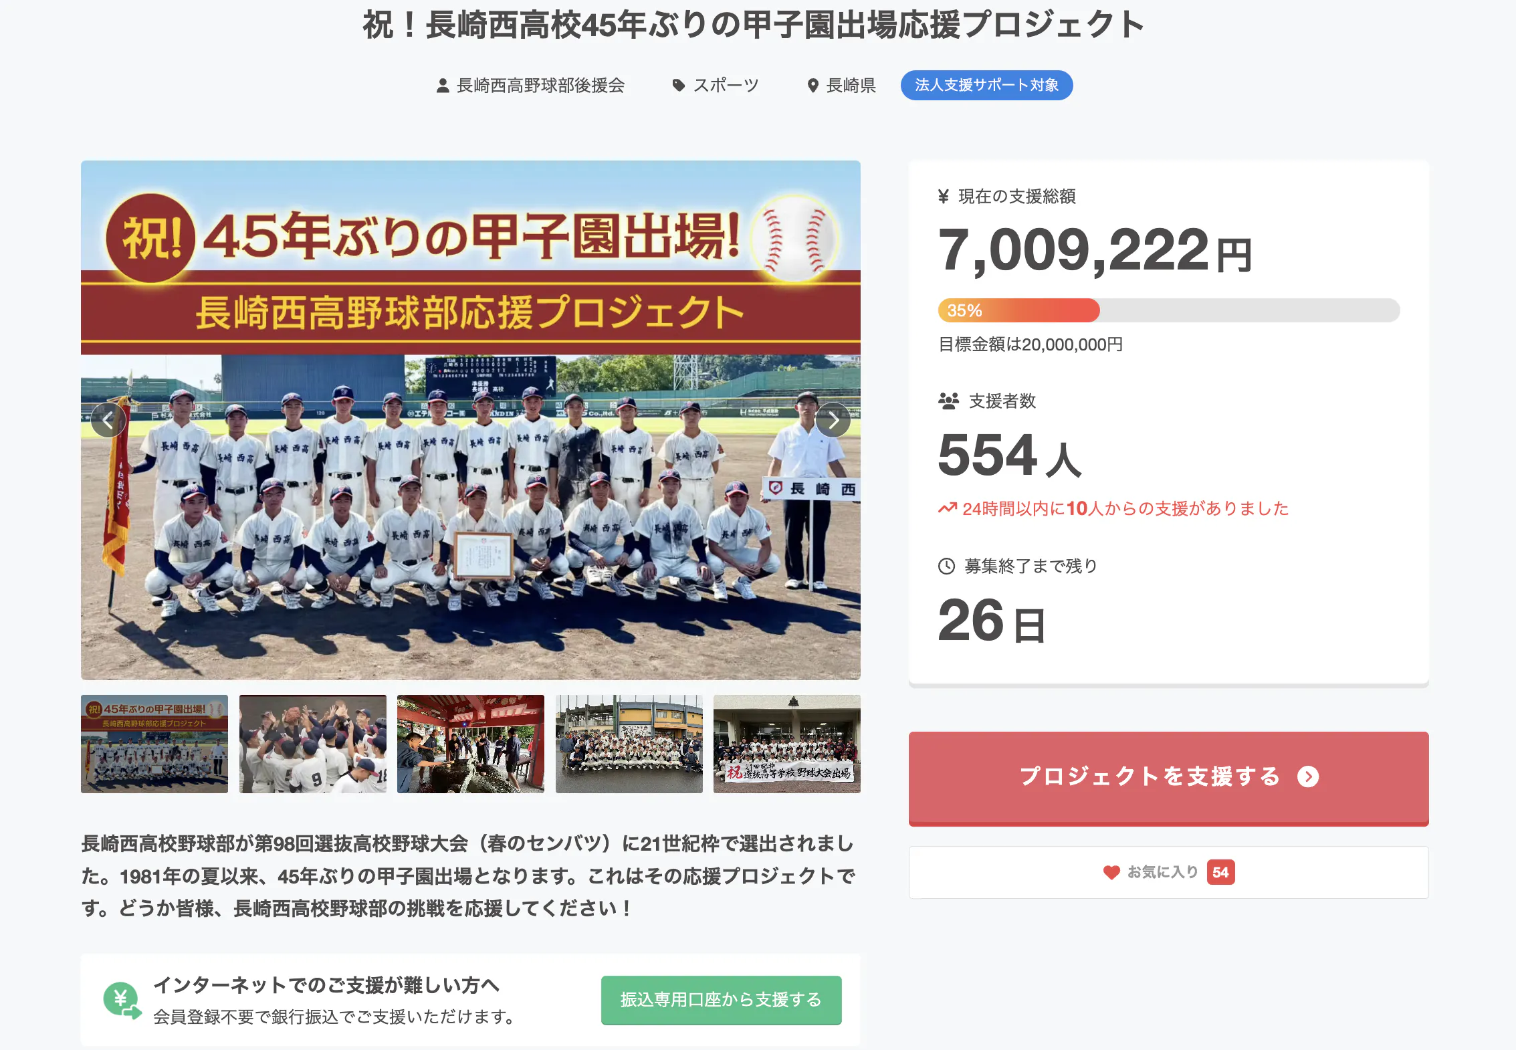Click the clock icon beside 募集終了まで残り
Screen dimensions: 1516x1050
click(x=946, y=566)
